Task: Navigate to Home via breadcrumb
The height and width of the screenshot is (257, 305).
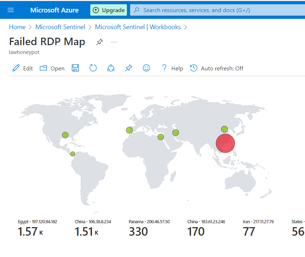Action: (x=17, y=27)
